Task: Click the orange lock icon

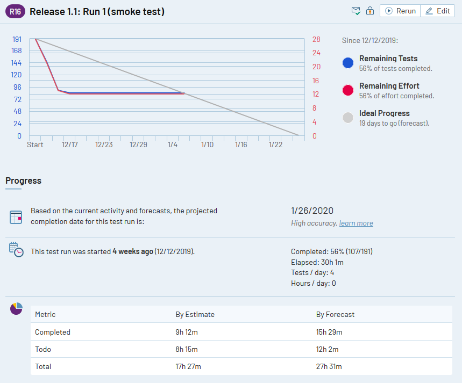Action: tap(370, 11)
